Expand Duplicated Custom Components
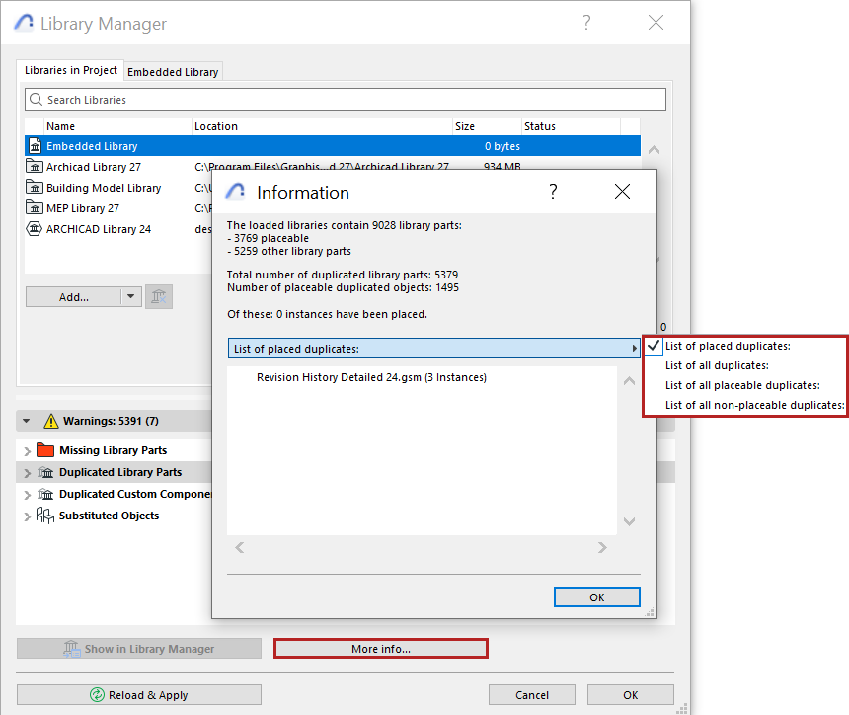849x715 pixels. coord(27,495)
